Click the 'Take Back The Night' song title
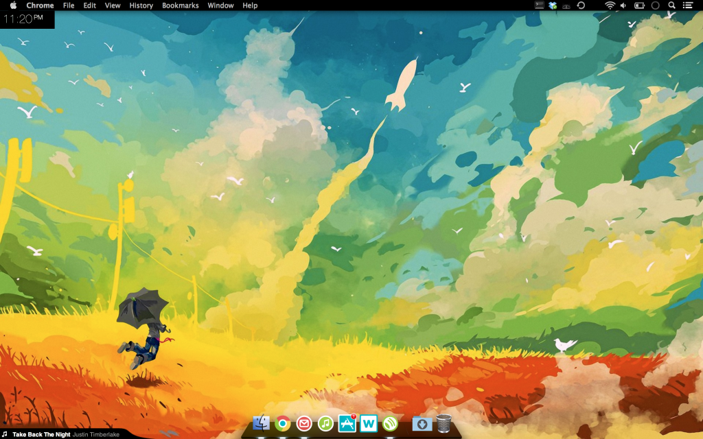Viewport: 703px width, 439px height. [x=41, y=434]
